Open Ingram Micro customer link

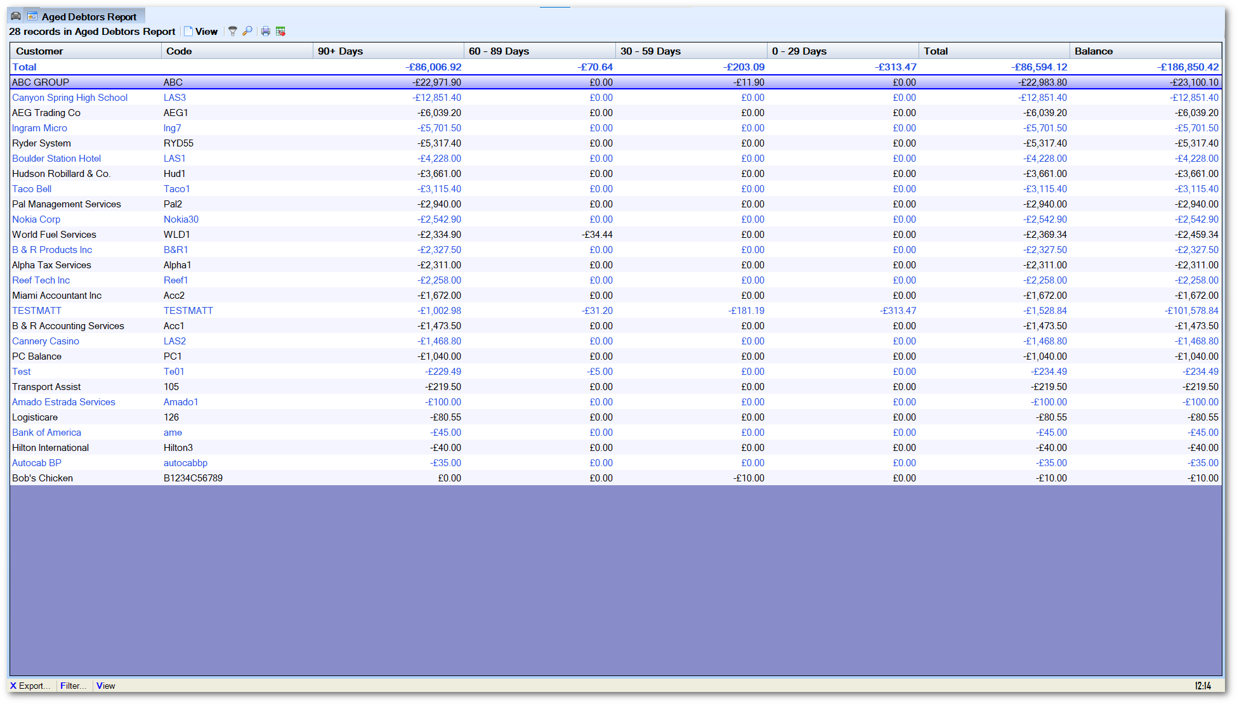tap(39, 128)
